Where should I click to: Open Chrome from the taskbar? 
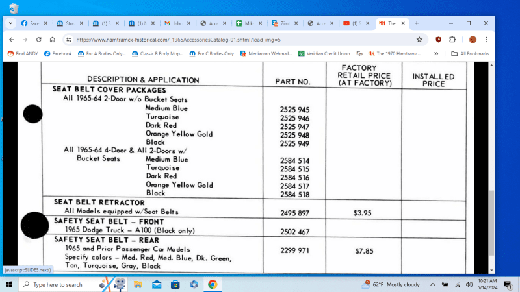pyautogui.click(x=213, y=284)
